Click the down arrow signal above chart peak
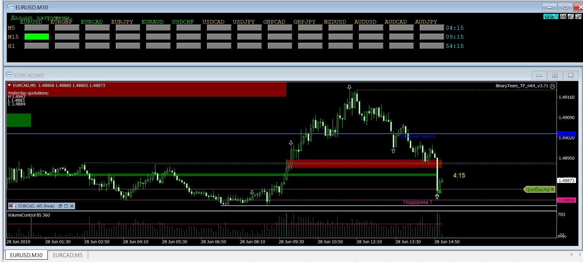 click(349, 87)
